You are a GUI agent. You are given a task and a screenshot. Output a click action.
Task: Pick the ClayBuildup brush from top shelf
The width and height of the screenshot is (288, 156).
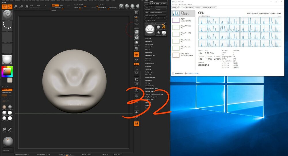click(x=132, y=7)
